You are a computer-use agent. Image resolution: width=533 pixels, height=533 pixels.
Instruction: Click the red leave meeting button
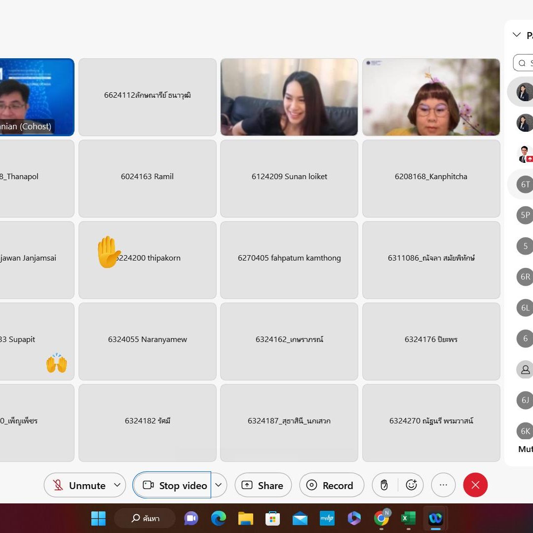pos(475,485)
